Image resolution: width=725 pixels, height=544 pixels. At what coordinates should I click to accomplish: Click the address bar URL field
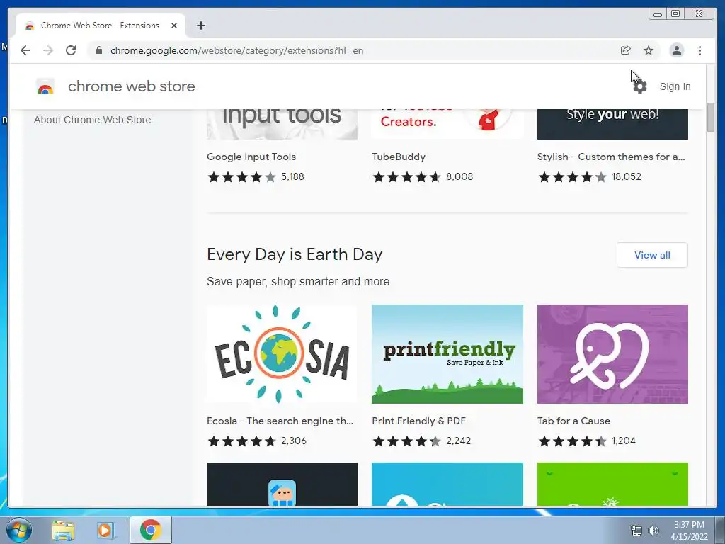[360, 50]
